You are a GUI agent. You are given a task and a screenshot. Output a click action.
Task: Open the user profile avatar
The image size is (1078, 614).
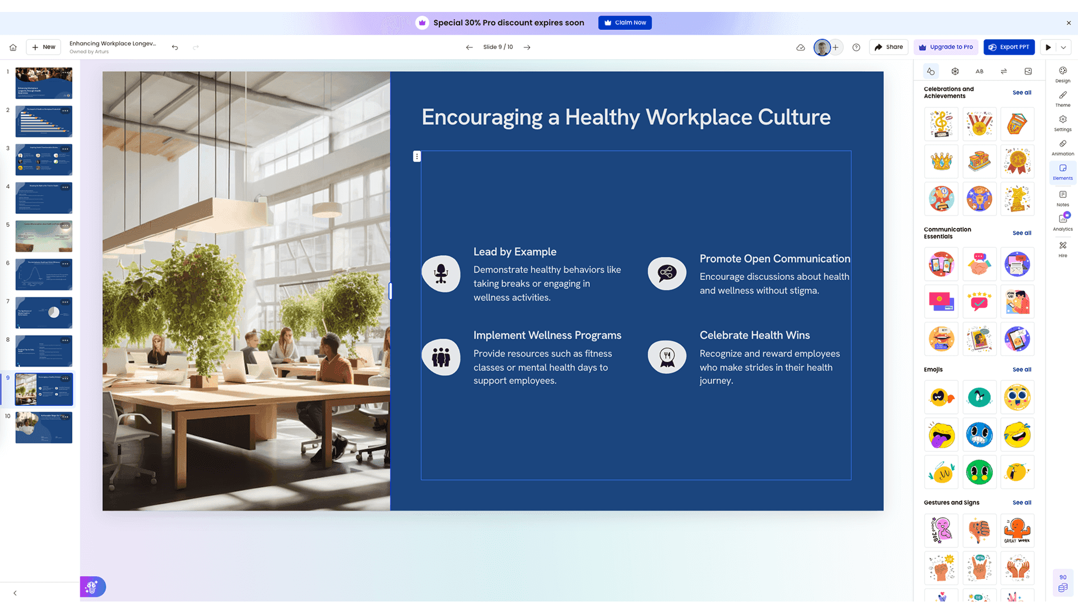click(x=822, y=47)
